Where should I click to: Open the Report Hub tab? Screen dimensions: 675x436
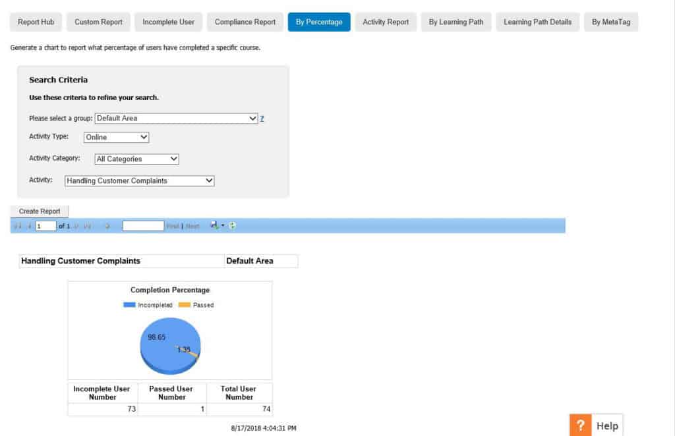pos(36,22)
